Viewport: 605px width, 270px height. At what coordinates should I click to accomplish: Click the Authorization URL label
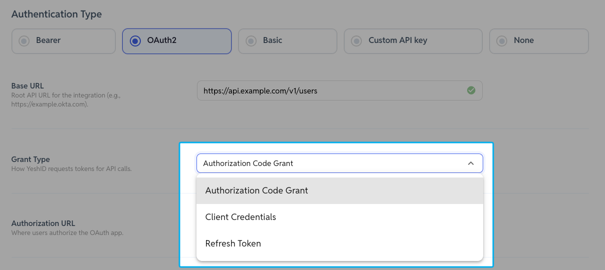coord(43,223)
